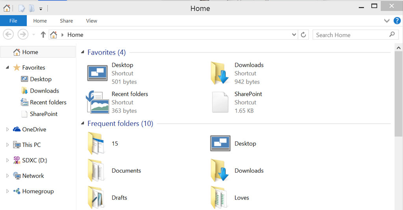Click the Forward navigation arrow
The height and width of the screenshot is (210, 403).
pyautogui.click(x=23, y=35)
